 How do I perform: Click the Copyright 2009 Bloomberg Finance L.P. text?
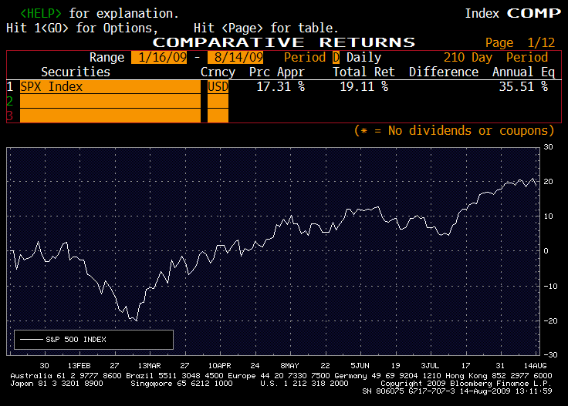click(466, 384)
